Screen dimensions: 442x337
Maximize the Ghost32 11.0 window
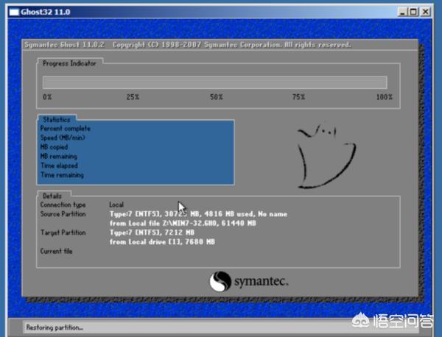pyautogui.click(x=413, y=12)
